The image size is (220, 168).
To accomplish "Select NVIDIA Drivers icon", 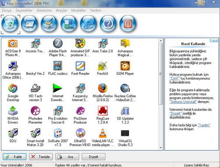I will tap(13, 111).
